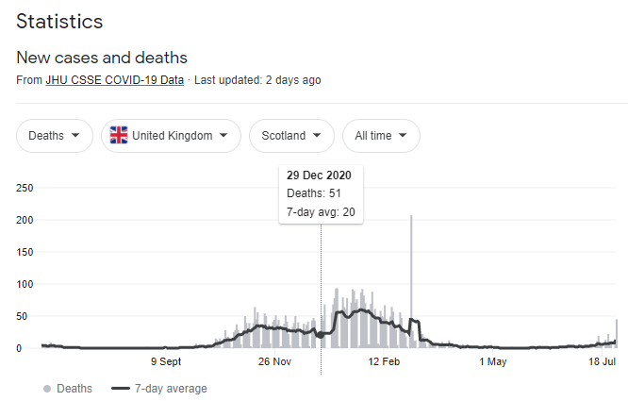The width and height of the screenshot is (628, 401).
Task: Select the 26 Nov date on the x-axis
Action: pos(276,361)
